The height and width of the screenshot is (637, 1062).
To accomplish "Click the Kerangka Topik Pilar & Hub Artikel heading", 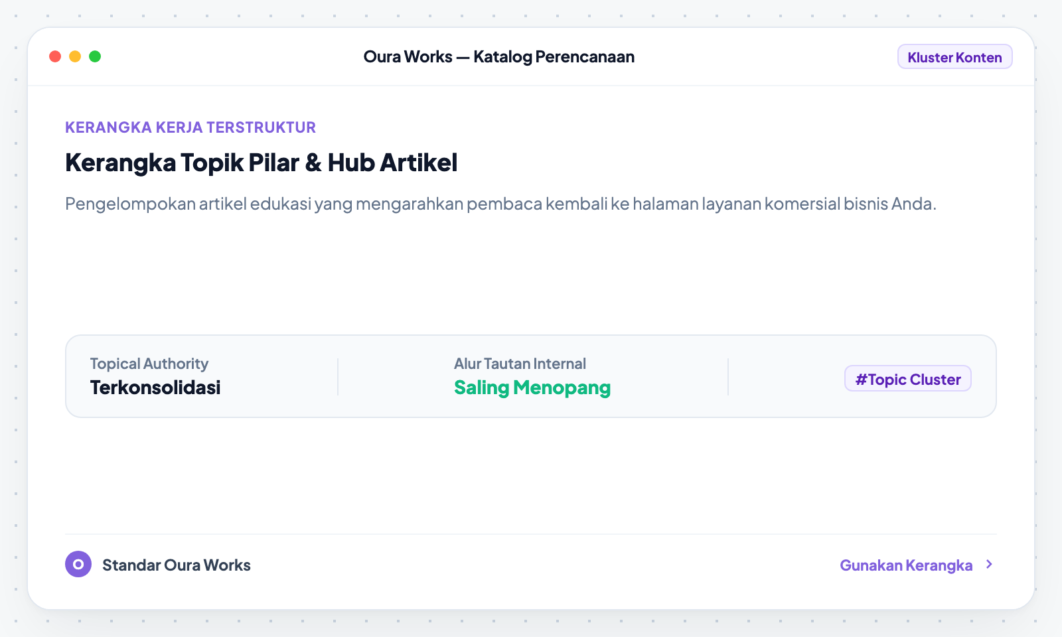I will (262, 163).
